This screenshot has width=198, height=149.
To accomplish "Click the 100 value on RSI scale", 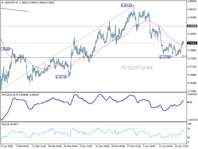I will (x=189, y=124).
